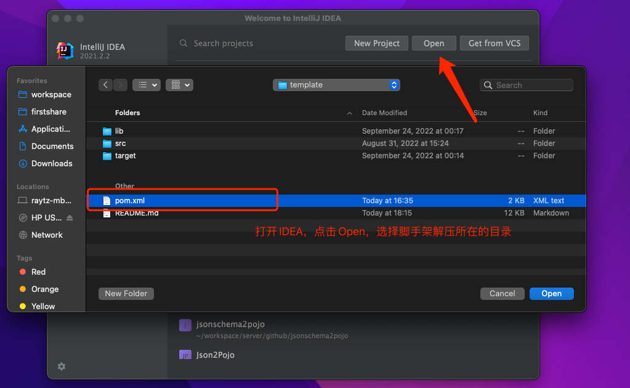Click the New Folder button
The width and height of the screenshot is (630, 388).
pyautogui.click(x=126, y=294)
